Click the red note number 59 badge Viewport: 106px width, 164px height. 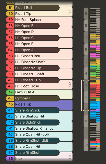(x=10, y=20)
